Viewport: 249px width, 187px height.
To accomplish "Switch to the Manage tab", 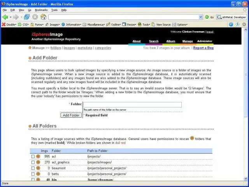I will 188,41.
